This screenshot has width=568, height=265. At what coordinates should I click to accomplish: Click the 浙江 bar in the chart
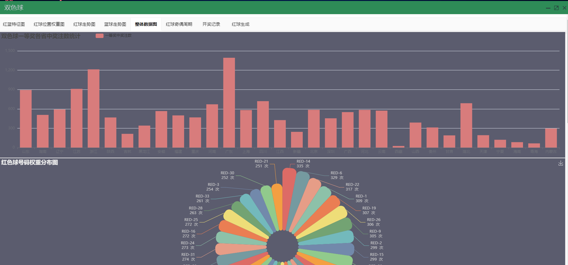[x=93, y=108]
